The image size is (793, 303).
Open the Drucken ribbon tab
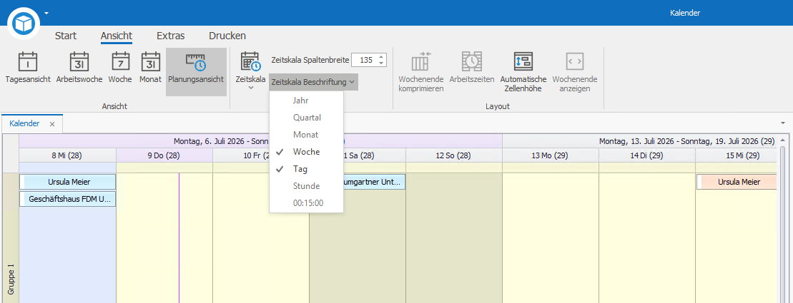(227, 36)
